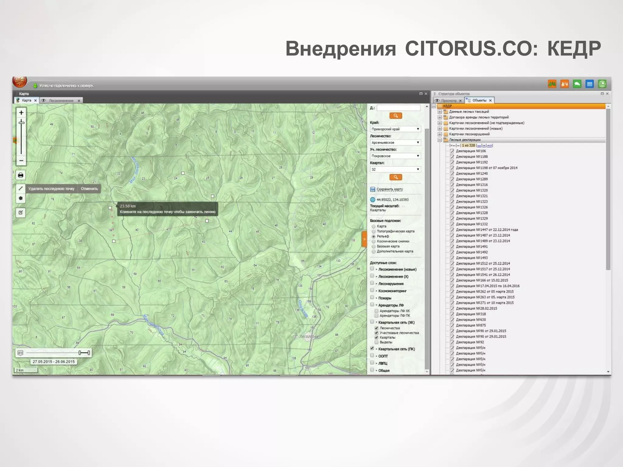
Task: Click the green globe icon in top toolbar
Action: tap(602, 84)
